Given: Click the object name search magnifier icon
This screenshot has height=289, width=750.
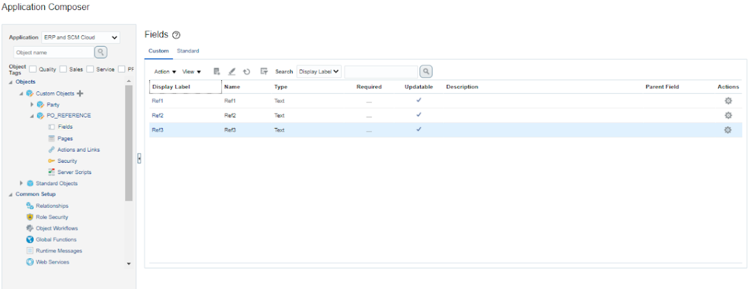Looking at the screenshot, I should (101, 52).
